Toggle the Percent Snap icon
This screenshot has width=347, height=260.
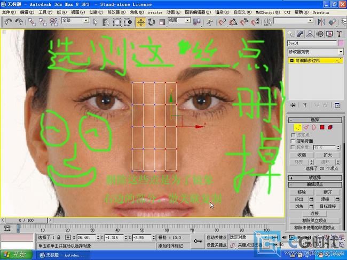coord(244,22)
